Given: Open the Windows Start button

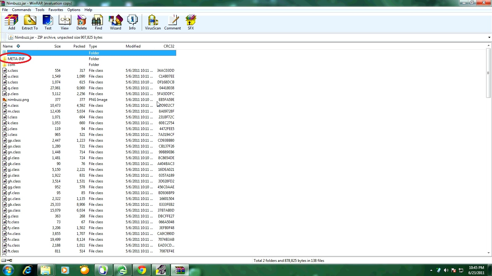Looking at the screenshot, I should point(8,270).
